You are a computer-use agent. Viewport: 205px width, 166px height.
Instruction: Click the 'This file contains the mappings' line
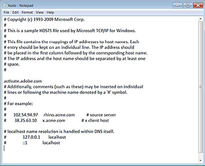(x=72, y=42)
